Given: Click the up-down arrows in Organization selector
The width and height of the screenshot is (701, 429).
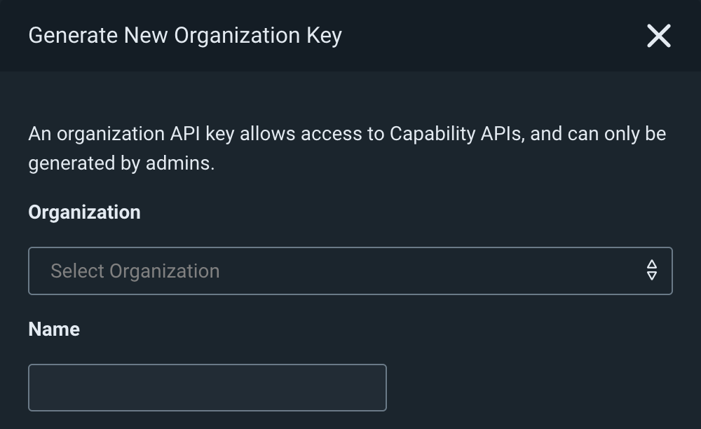Looking at the screenshot, I should (x=651, y=271).
